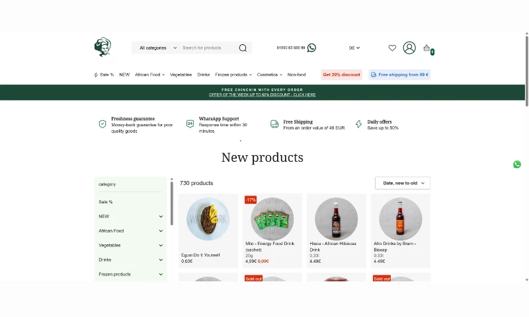Click the category sidebar scrollbar

point(172,203)
